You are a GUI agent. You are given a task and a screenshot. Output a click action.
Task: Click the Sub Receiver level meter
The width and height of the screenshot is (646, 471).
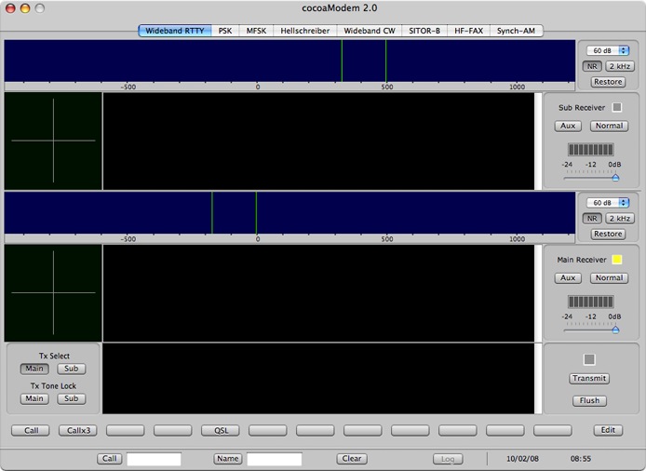(x=591, y=150)
